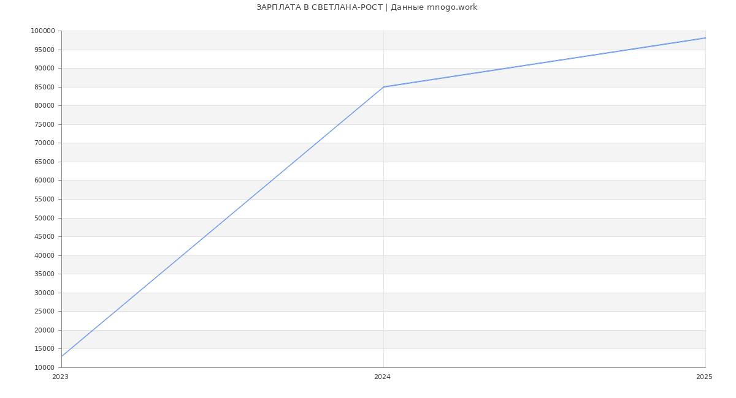Click the 60000 y-axis label
The height and width of the screenshot is (398, 736).
[x=44, y=181]
